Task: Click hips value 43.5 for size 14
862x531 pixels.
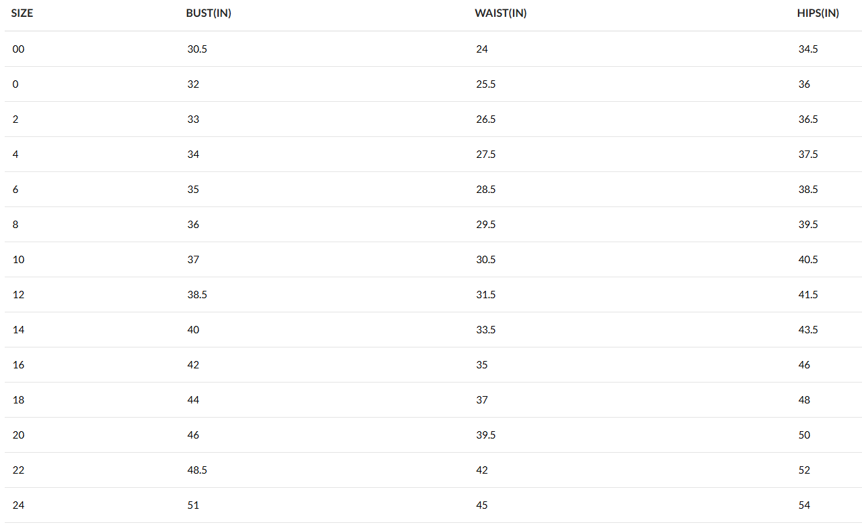Action: tap(808, 330)
